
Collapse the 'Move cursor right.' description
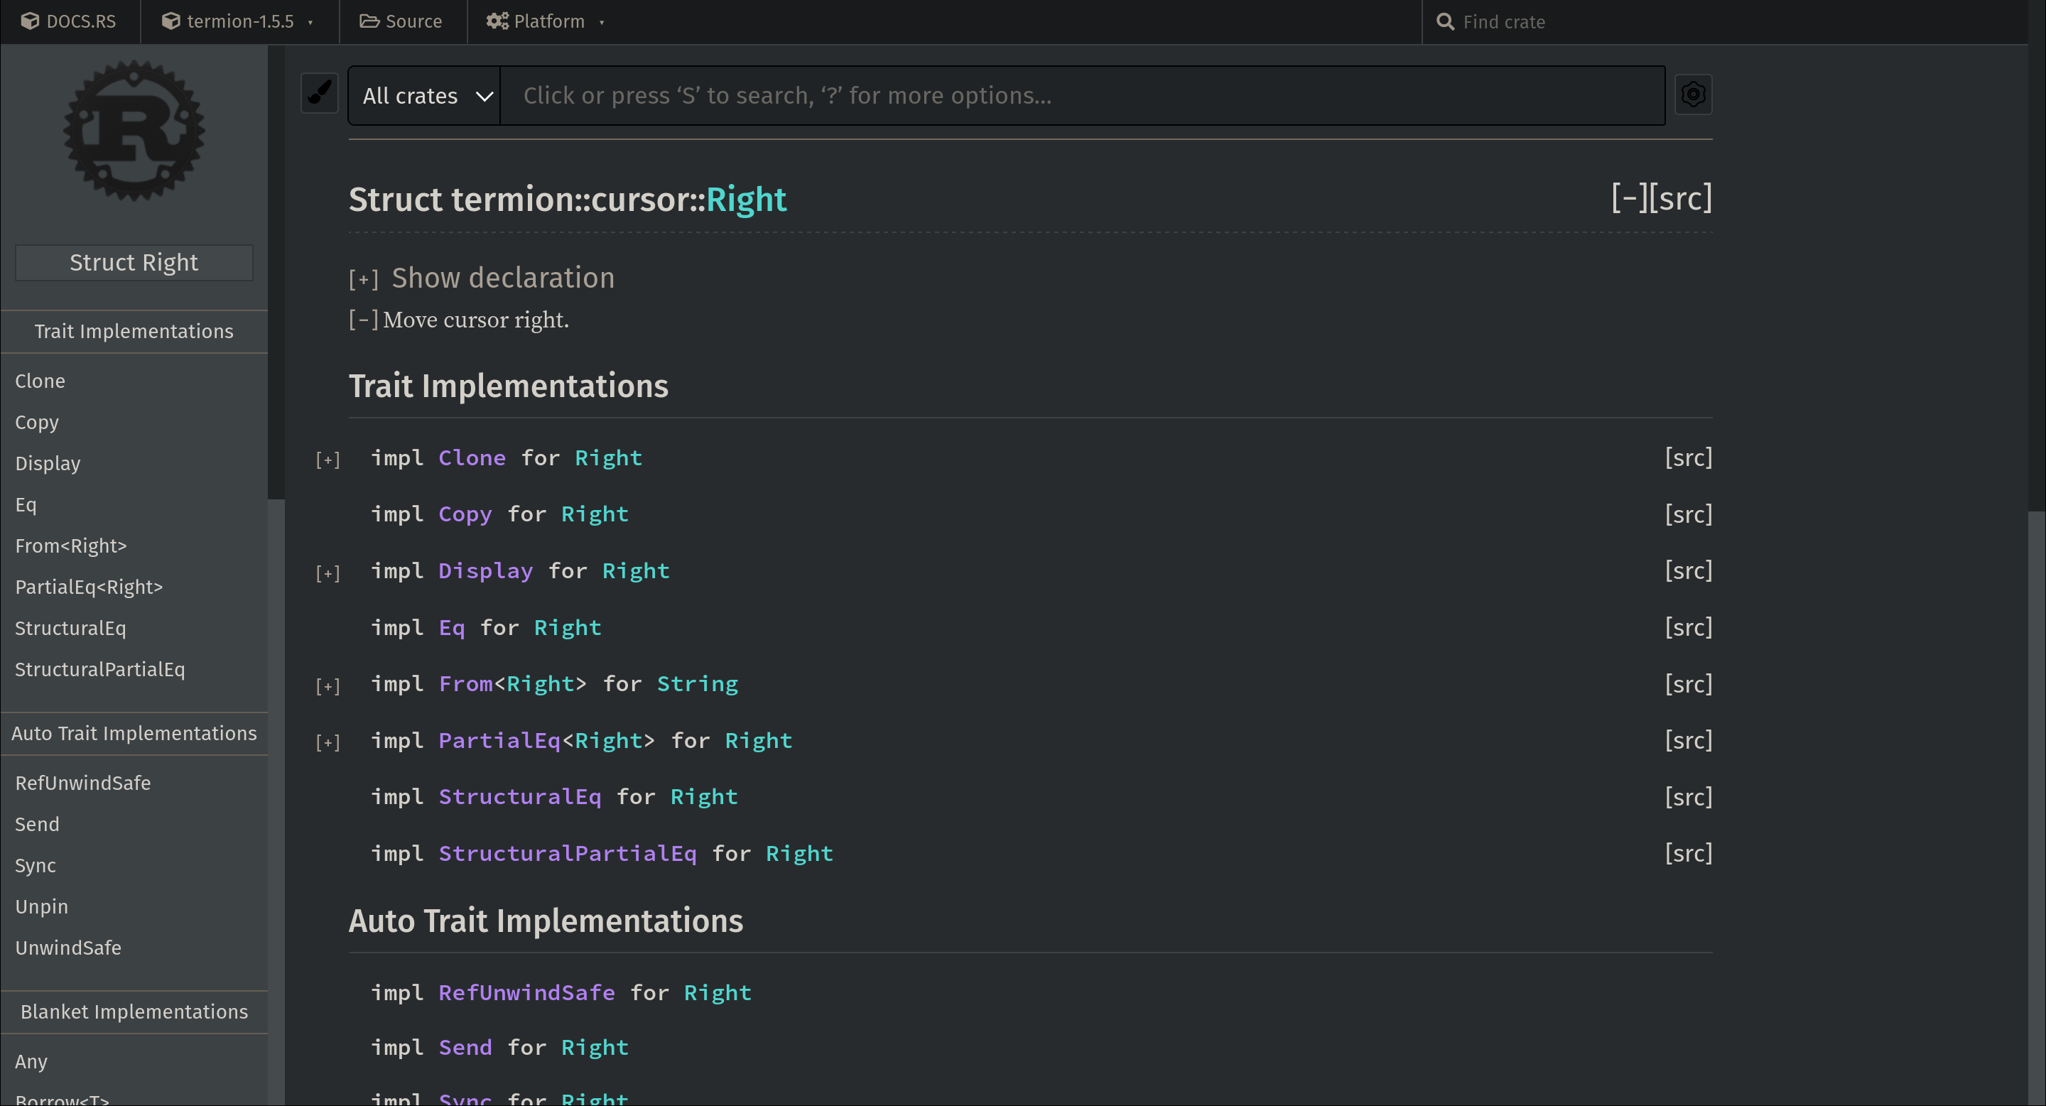click(363, 320)
